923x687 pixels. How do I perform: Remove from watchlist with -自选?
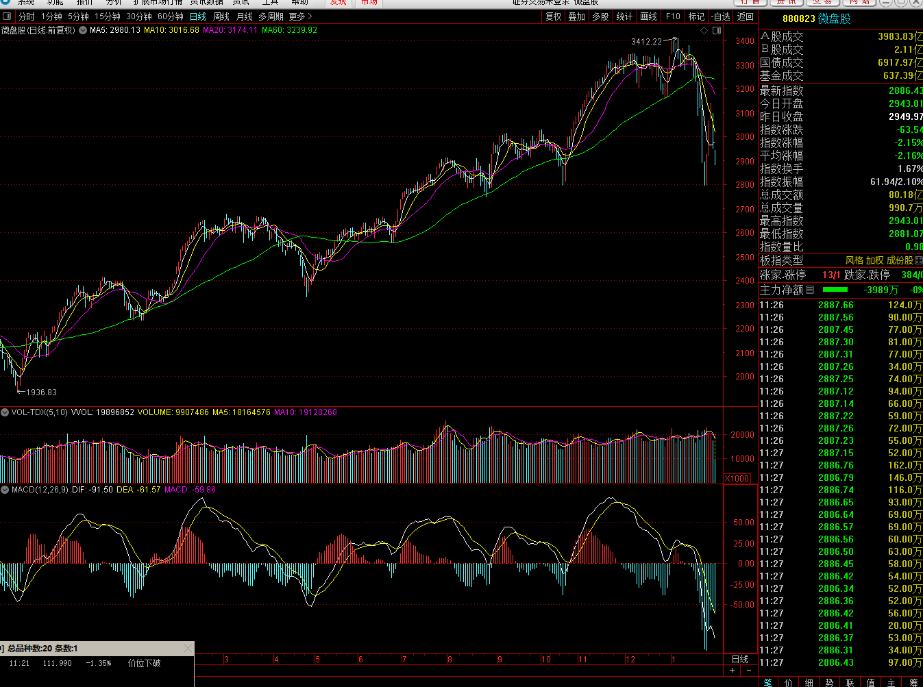point(721,16)
